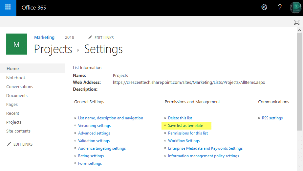Open Permissions for this list
Screen dimensions: 303x171
pyautogui.click(x=188, y=133)
